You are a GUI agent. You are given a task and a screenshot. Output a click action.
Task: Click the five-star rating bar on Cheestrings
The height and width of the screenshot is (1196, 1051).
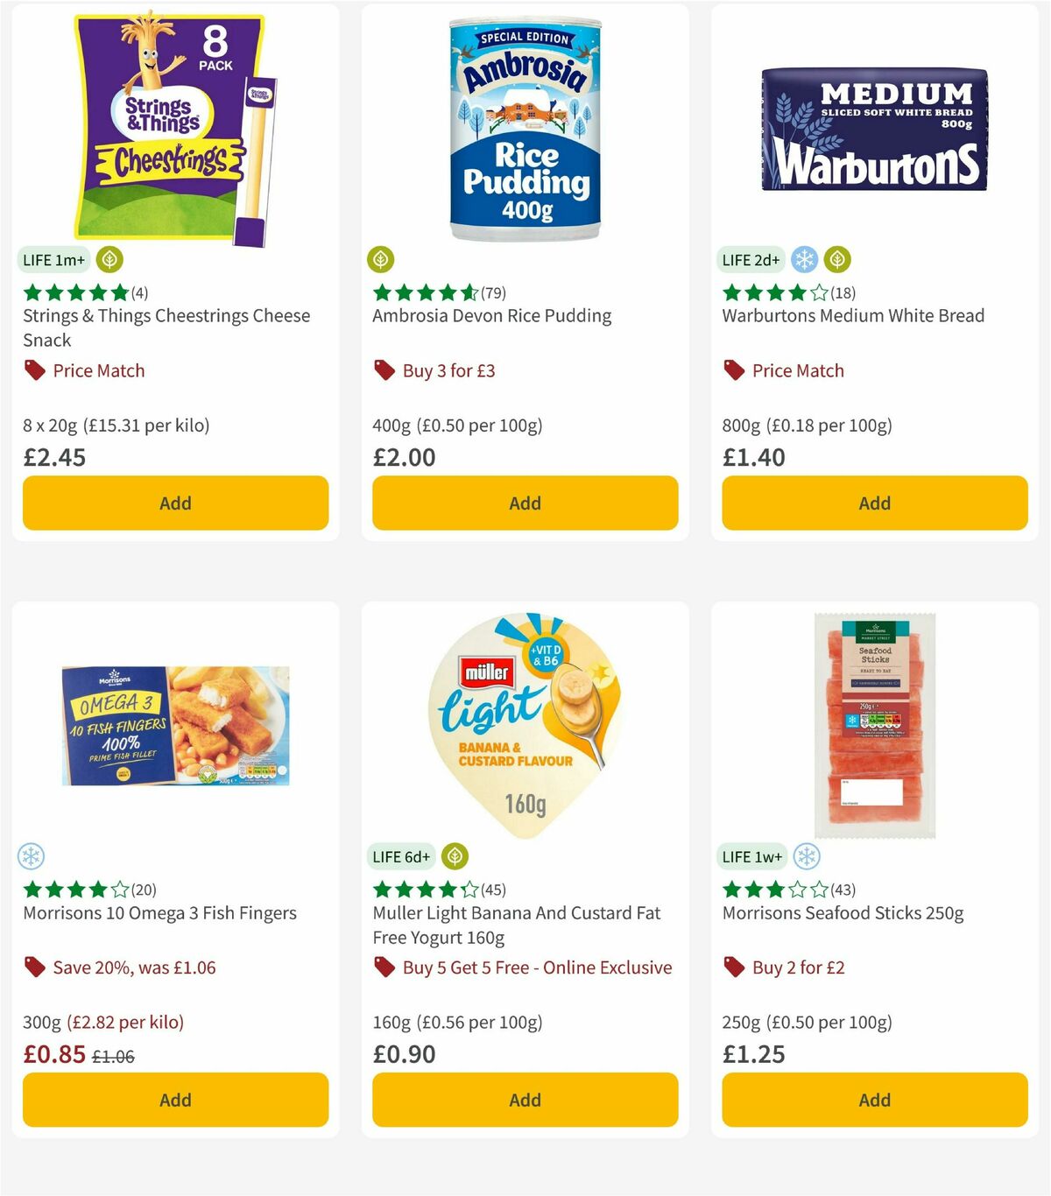(75, 293)
